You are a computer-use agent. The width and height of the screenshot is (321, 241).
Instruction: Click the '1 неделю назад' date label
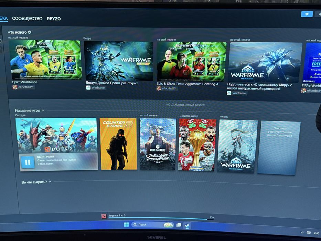[x=189, y=116]
